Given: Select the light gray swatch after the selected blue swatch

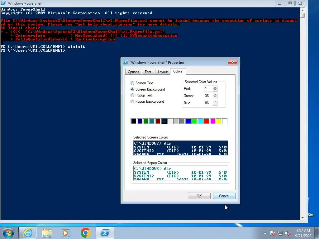Looking at the screenshot, I should [170, 121].
